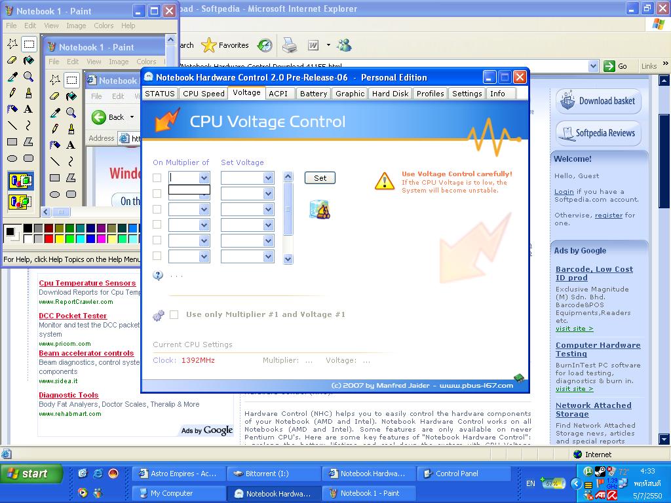Open the third row On Multiplier dropdown
Screen dimensions: 671x503
[x=204, y=209]
